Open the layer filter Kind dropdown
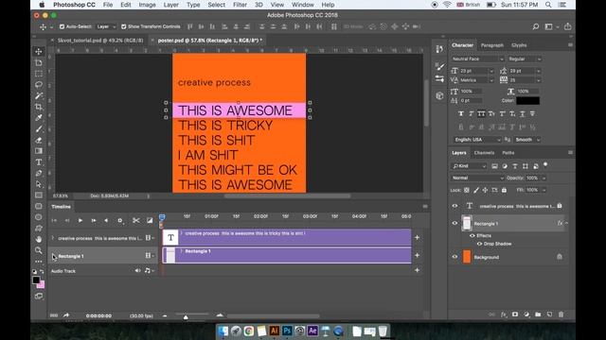Screen dimensions: 606x340 click(x=469, y=166)
